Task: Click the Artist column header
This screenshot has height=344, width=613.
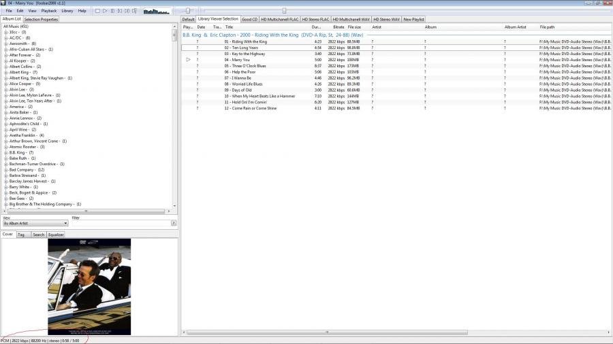Action: (x=377, y=27)
